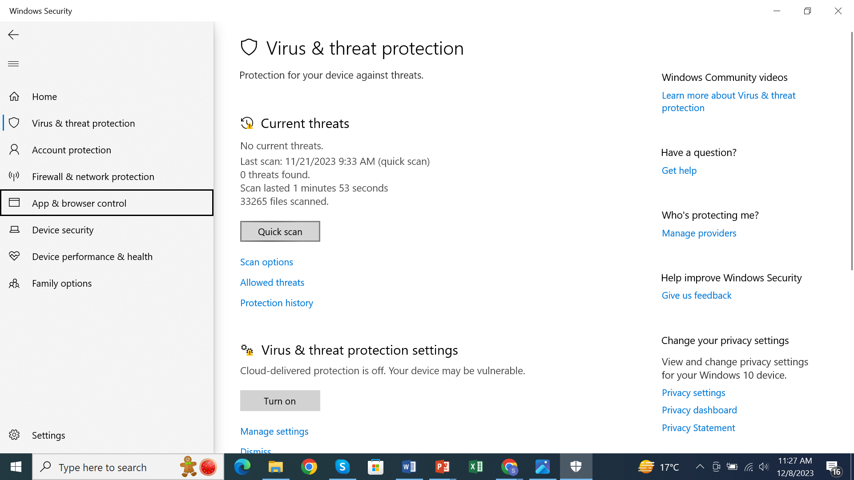The image size is (854, 480).
Task: Run a Quick scan now
Action: 280,231
